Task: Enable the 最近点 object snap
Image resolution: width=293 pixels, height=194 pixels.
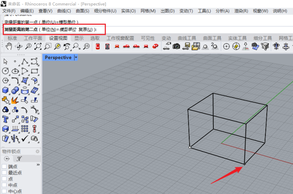Action: [x=4, y=173]
